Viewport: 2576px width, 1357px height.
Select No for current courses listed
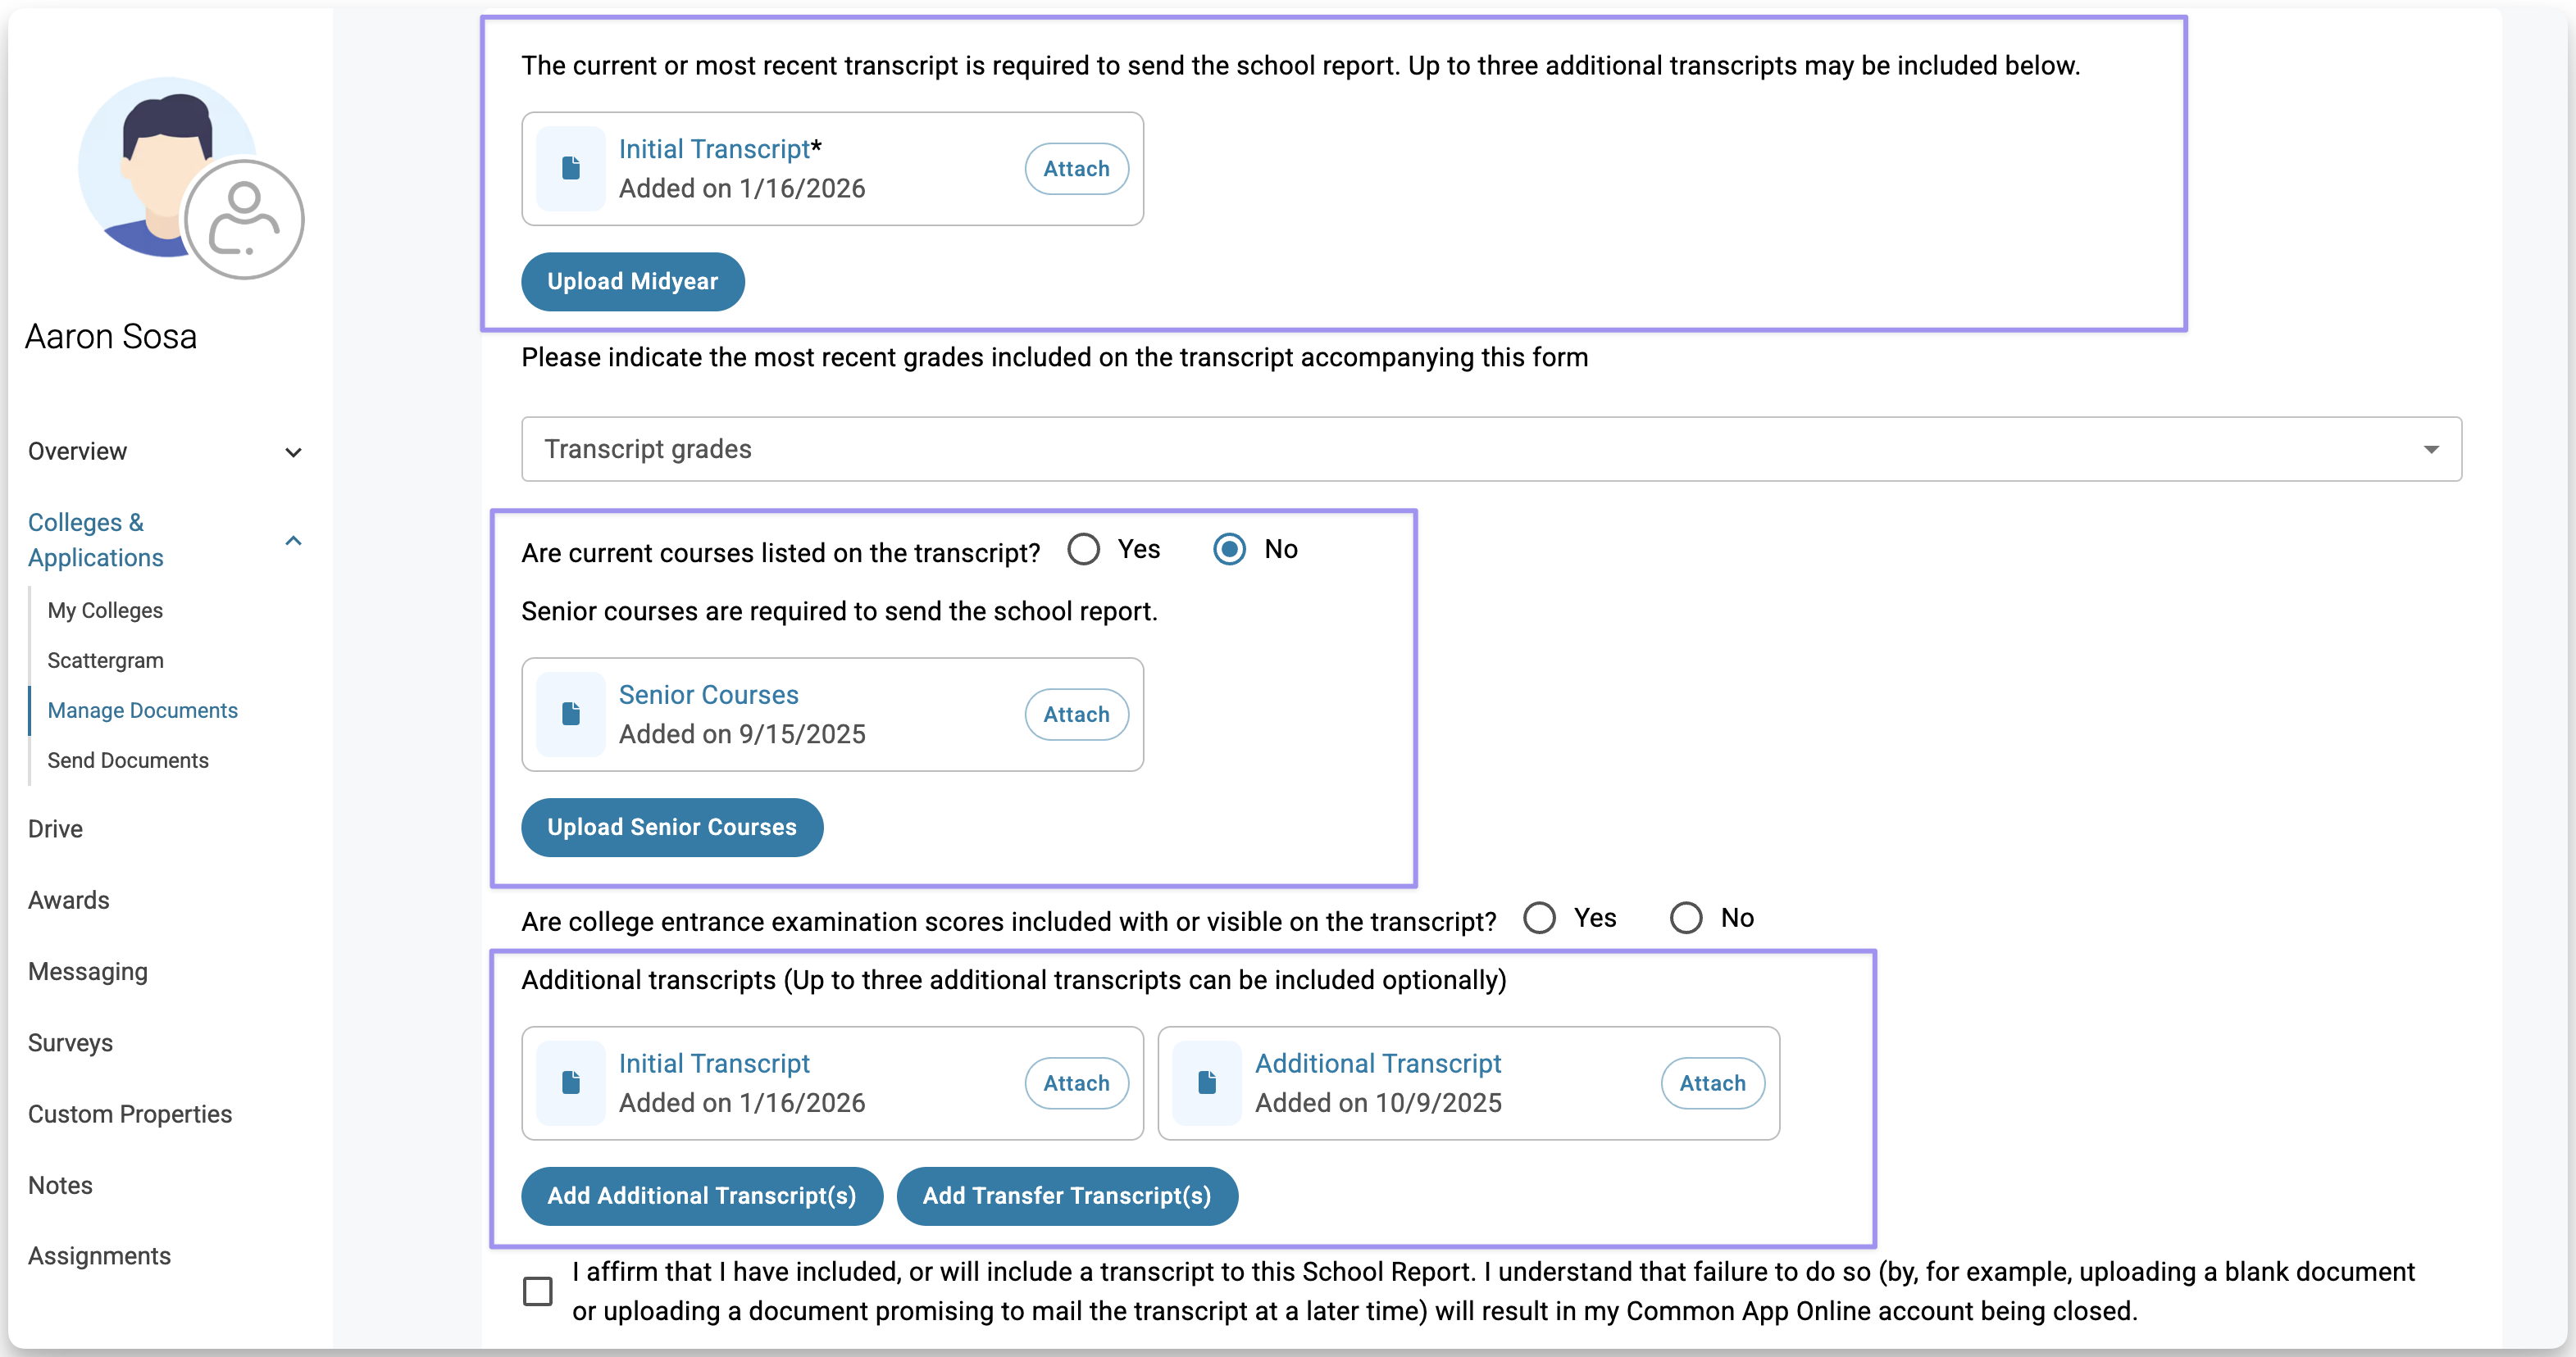coord(1229,548)
